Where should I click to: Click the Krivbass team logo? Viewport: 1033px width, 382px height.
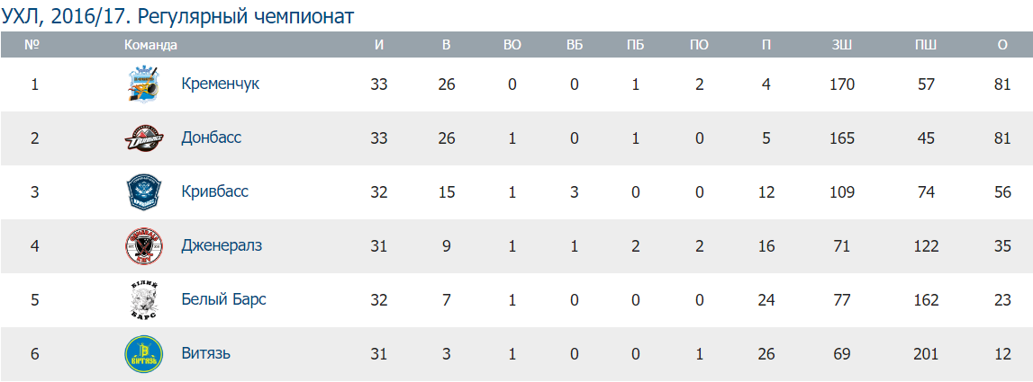[143, 192]
